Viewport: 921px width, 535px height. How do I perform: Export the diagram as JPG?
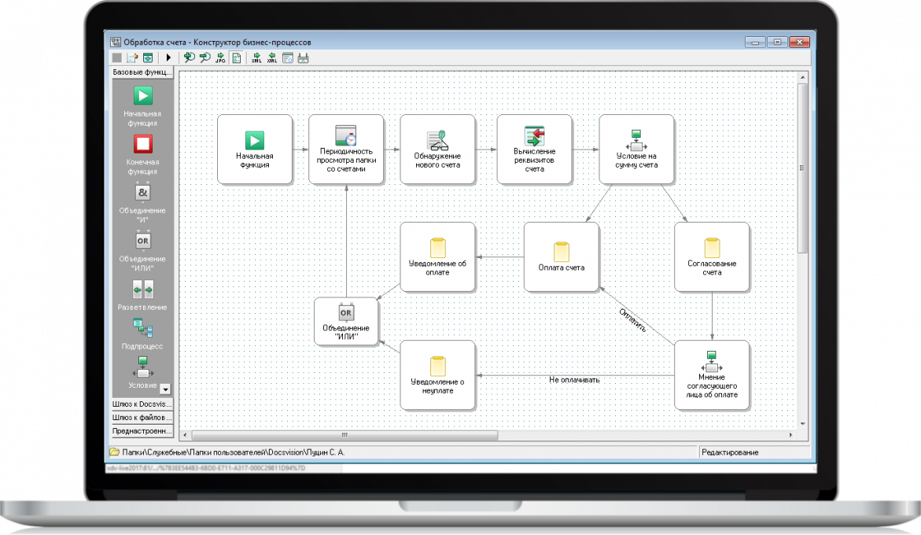(x=220, y=57)
